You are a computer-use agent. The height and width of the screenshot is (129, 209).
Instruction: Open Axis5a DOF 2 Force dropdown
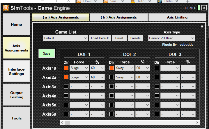tap(125, 105)
